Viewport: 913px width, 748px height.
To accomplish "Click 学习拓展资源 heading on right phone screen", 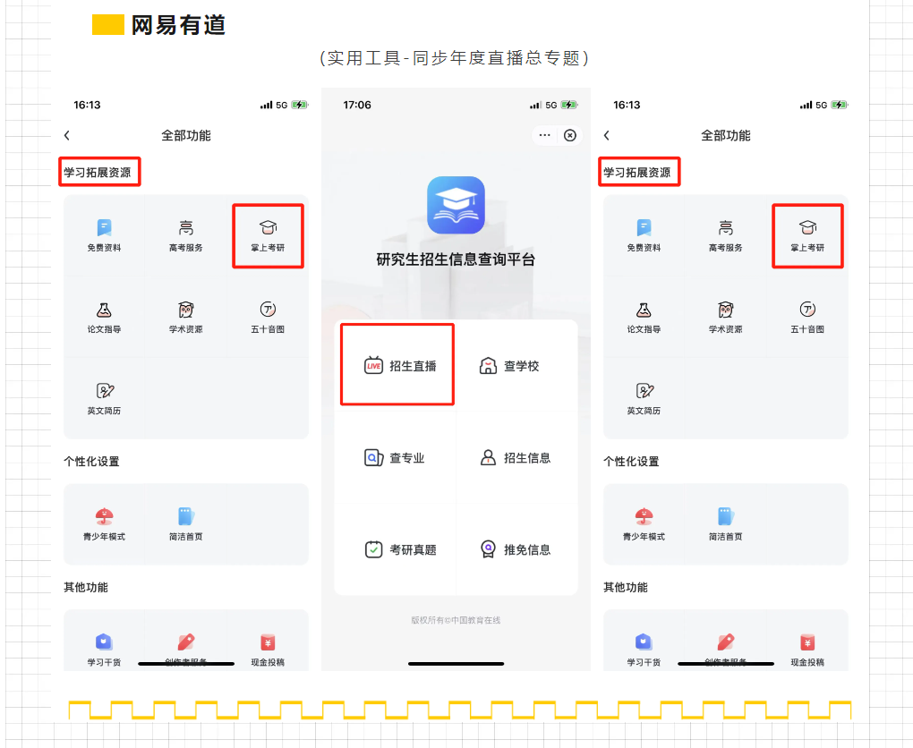I will [x=637, y=173].
